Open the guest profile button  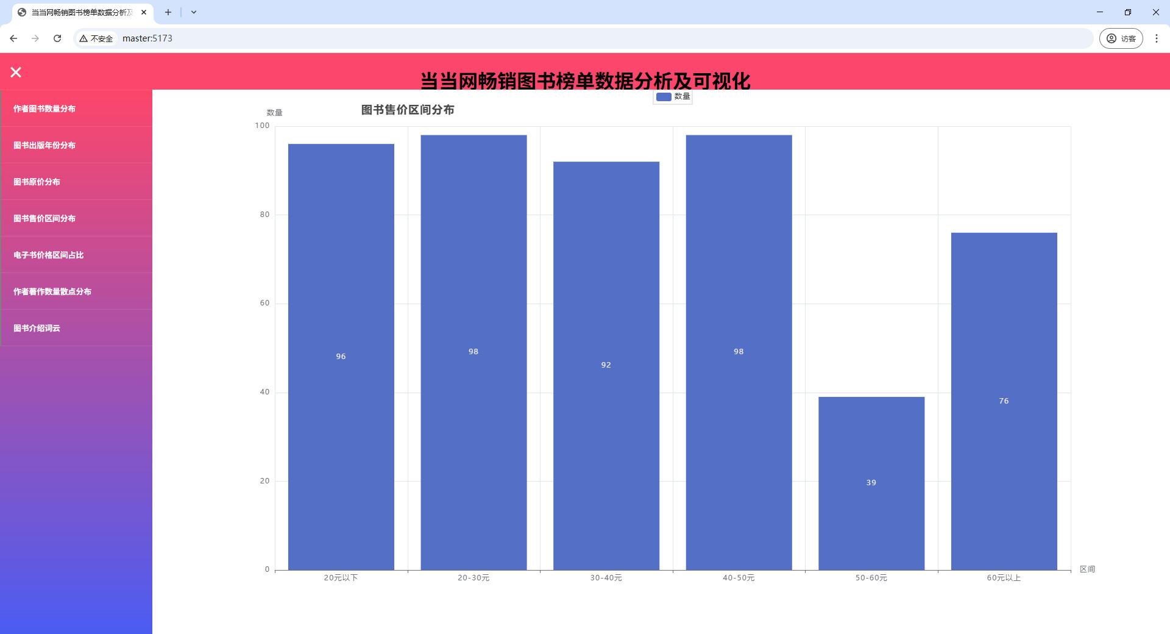tap(1121, 38)
